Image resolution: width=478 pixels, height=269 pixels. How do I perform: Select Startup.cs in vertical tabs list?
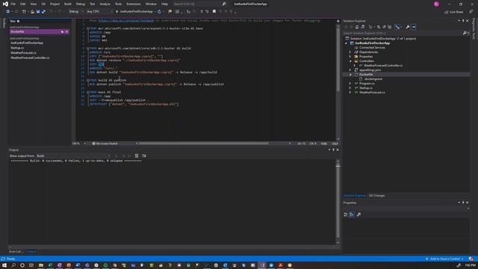(x=17, y=48)
